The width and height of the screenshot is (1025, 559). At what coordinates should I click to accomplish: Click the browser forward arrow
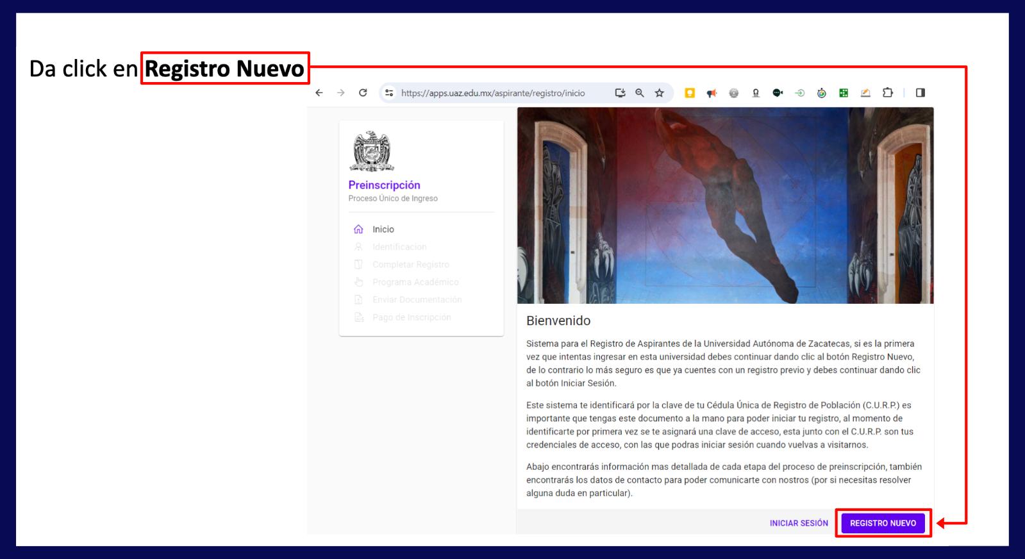click(x=341, y=93)
